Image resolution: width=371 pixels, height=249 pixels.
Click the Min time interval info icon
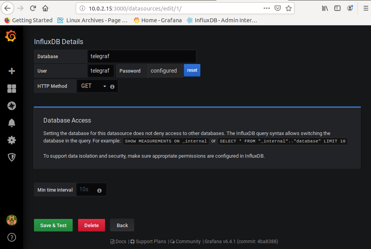[x=99, y=190]
